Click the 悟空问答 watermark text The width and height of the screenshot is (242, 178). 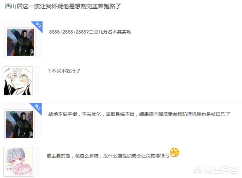pyautogui.click(x=221, y=170)
